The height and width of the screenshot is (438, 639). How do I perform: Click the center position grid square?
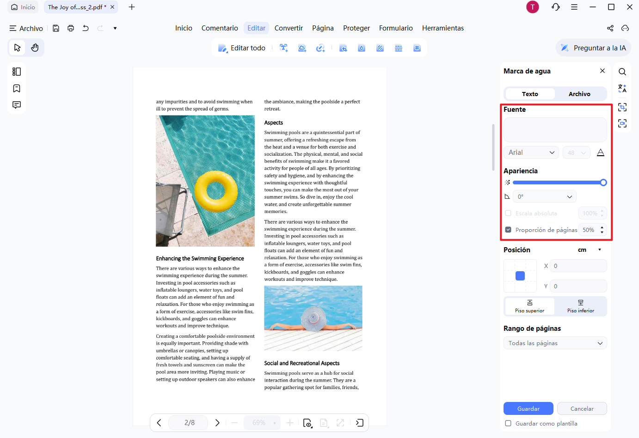click(x=520, y=276)
